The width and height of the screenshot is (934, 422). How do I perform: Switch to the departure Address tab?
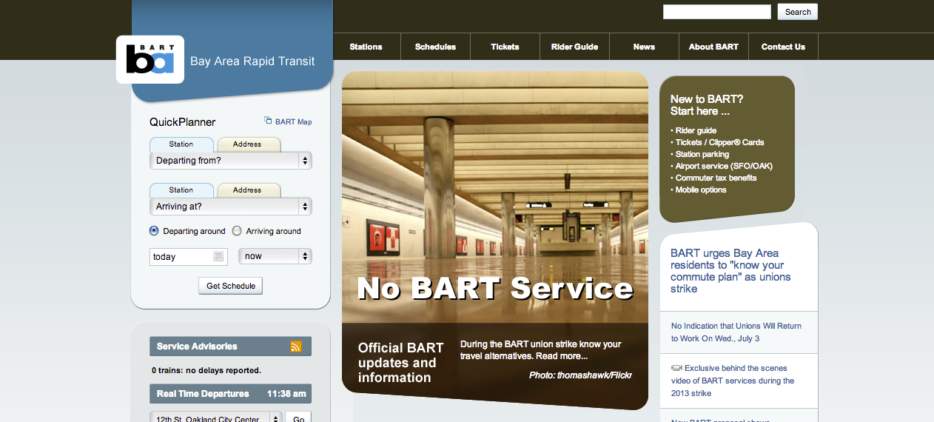(x=247, y=144)
